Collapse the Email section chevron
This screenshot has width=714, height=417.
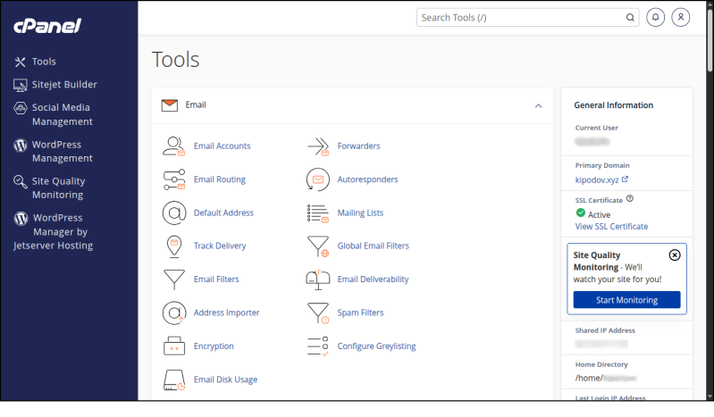[538, 105]
